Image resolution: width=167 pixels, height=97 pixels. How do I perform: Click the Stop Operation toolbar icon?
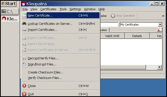click(113, 16)
